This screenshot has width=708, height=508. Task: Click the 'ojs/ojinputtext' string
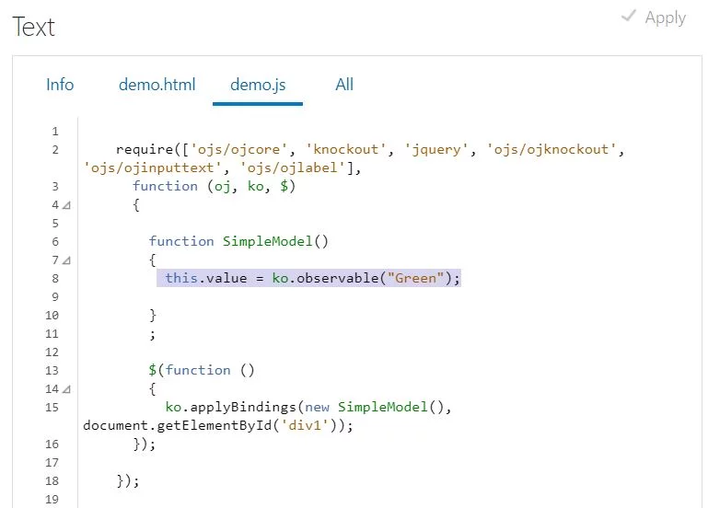tap(152, 167)
